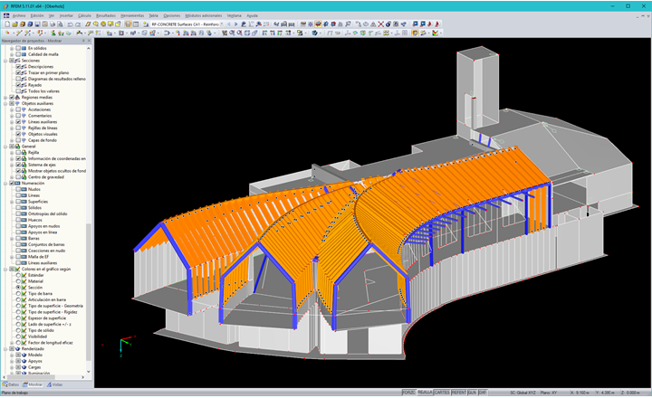
Task: Click the navigator horizontal scrollbar right arrow
Action: (82, 377)
